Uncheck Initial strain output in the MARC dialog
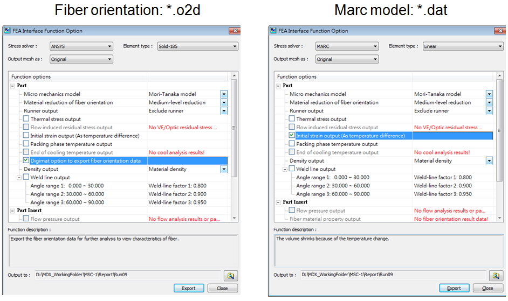The height and width of the screenshot is (301, 508). click(292, 136)
